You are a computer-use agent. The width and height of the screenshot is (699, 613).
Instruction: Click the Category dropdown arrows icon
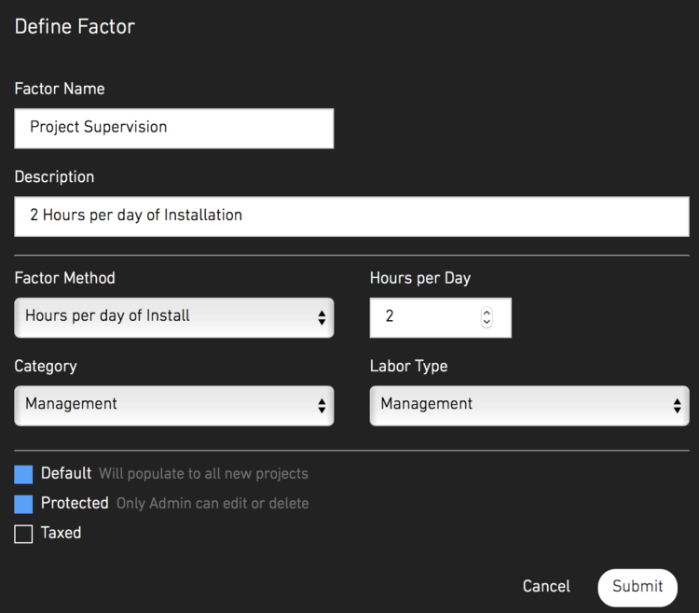pyautogui.click(x=322, y=406)
